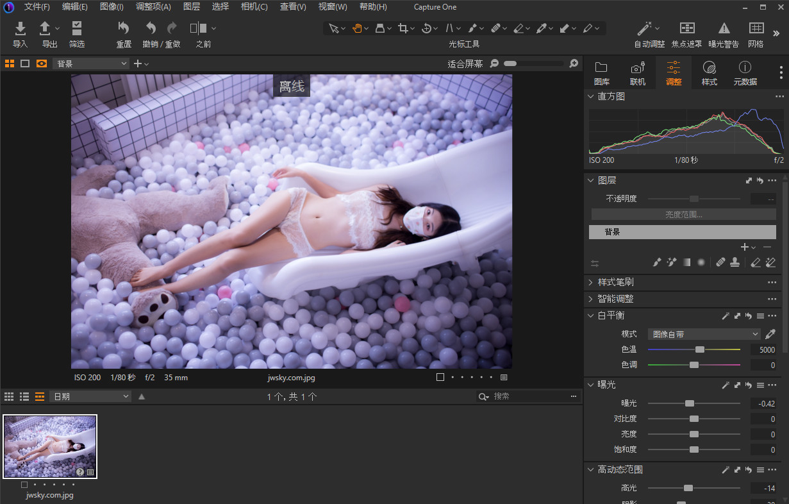Select the Pan (hand) tool in the toolbar
This screenshot has height=504, width=789.
tap(356, 28)
